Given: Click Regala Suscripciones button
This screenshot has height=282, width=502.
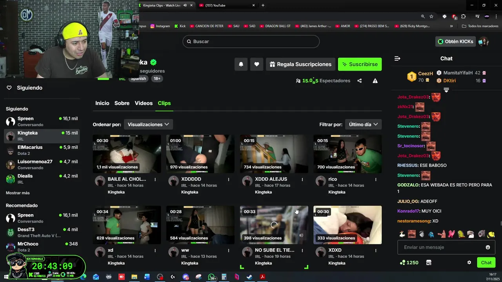Looking at the screenshot, I should point(300,64).
